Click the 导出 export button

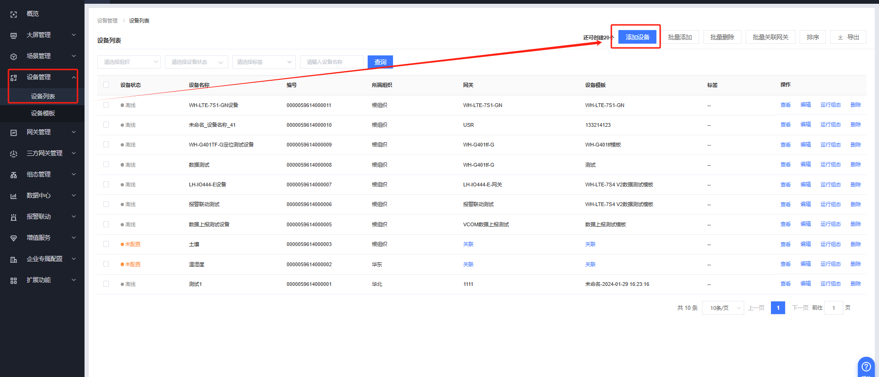848,37
